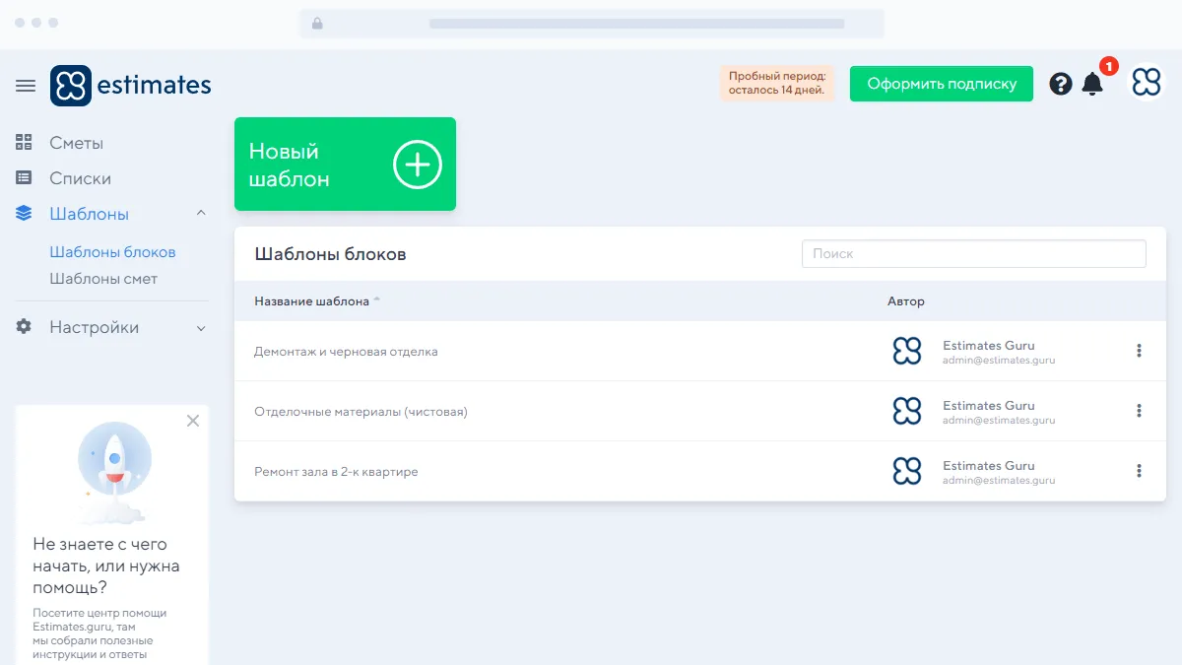Go to Сметы in the sidebar
The image size is (1182, 665).
pyautogui.click(x=77, y=143)
